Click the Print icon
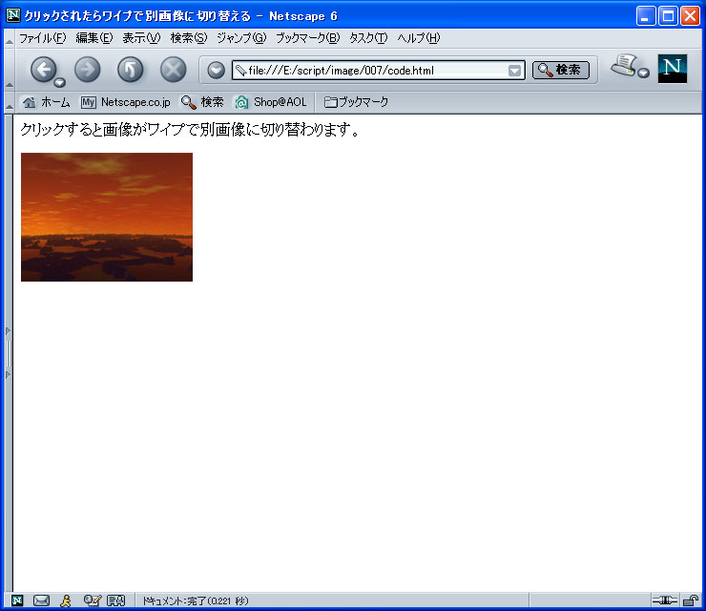 coord(624,65)
